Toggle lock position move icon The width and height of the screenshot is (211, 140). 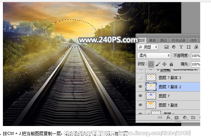[164, 64]
